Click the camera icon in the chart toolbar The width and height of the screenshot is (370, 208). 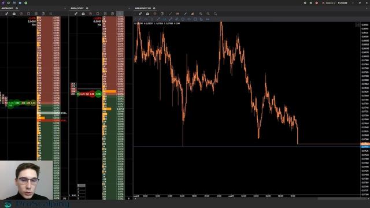[x=148, y=14]
